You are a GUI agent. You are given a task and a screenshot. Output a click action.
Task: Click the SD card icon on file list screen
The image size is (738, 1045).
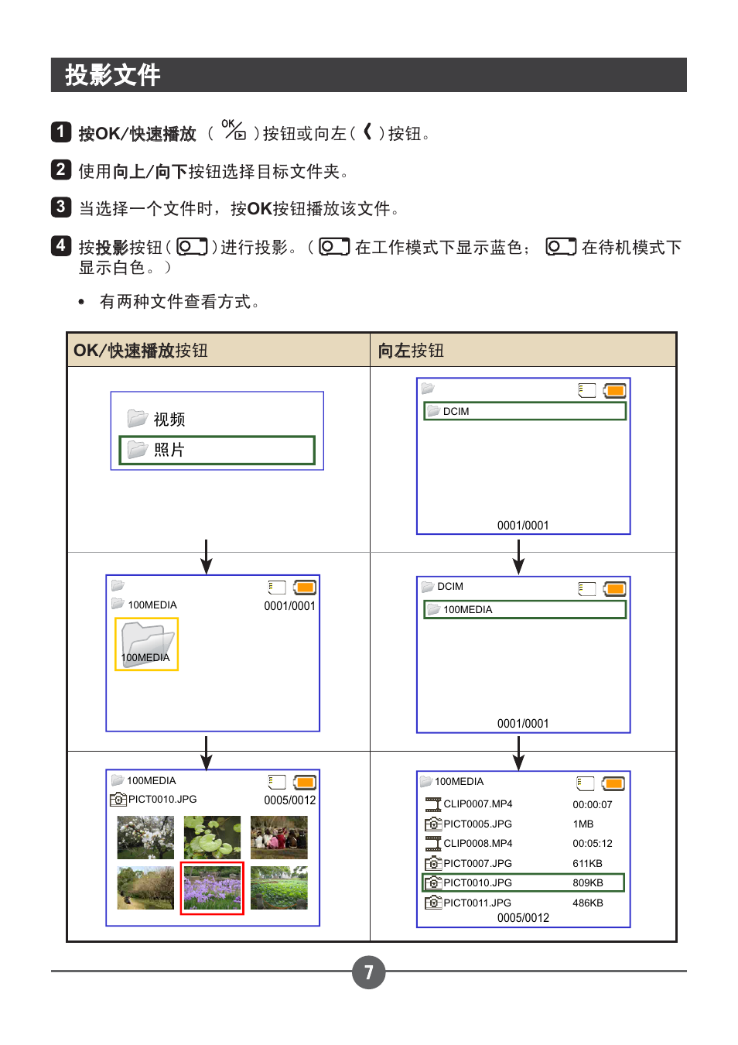tap(586, 783)
